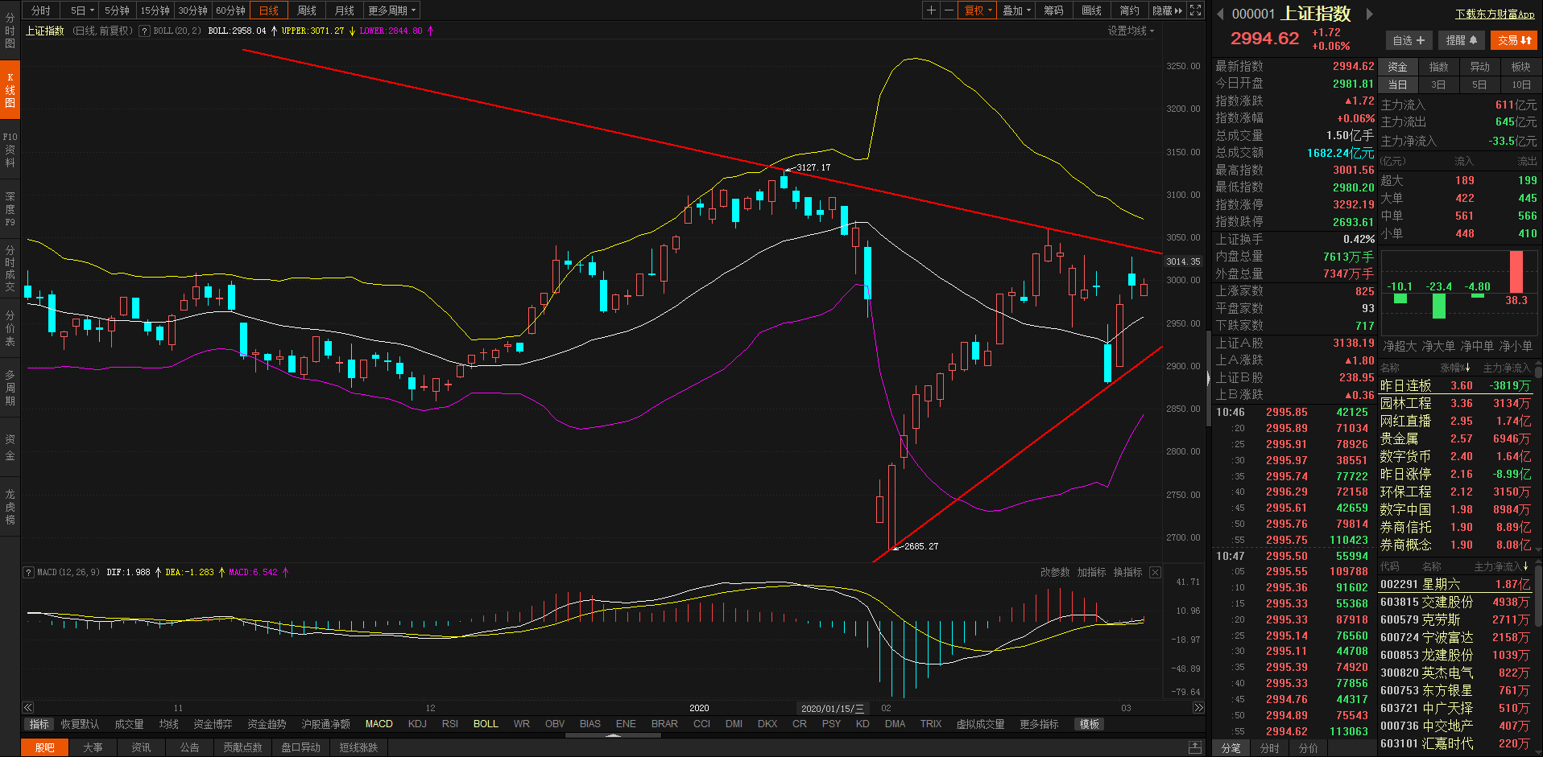Toggle the 筹码 chip distribution view
This screenshot has width=1543, height=757.
click(1053, 10)
